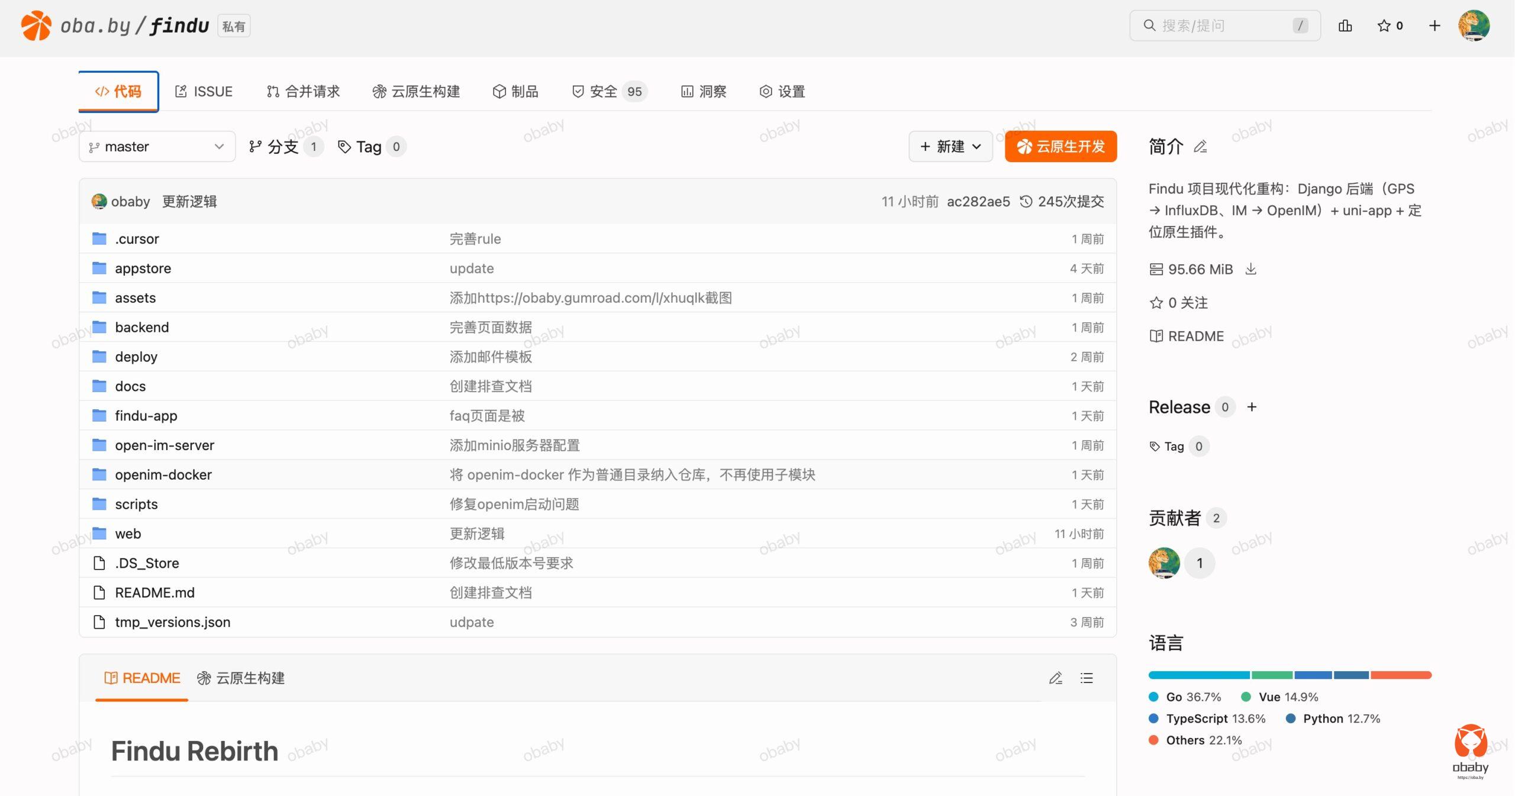Image resolution: width=1515 pixels, height=796 pixels.
Task: Click commit message 添加minio服务器配置
Action: [514, 445]
